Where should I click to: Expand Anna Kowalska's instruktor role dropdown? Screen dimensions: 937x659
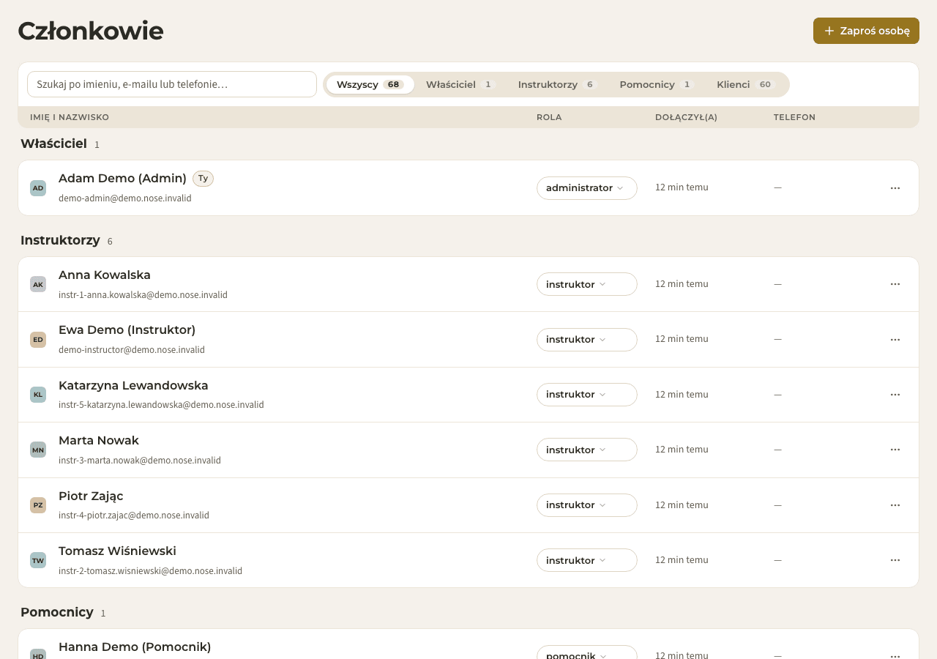(x=587, y=284)
